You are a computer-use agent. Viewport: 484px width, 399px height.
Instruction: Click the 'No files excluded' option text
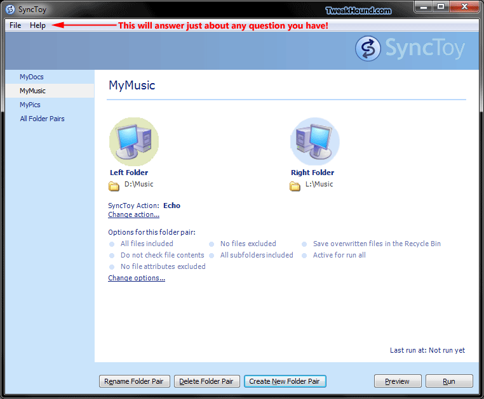(x=248, y=244)
